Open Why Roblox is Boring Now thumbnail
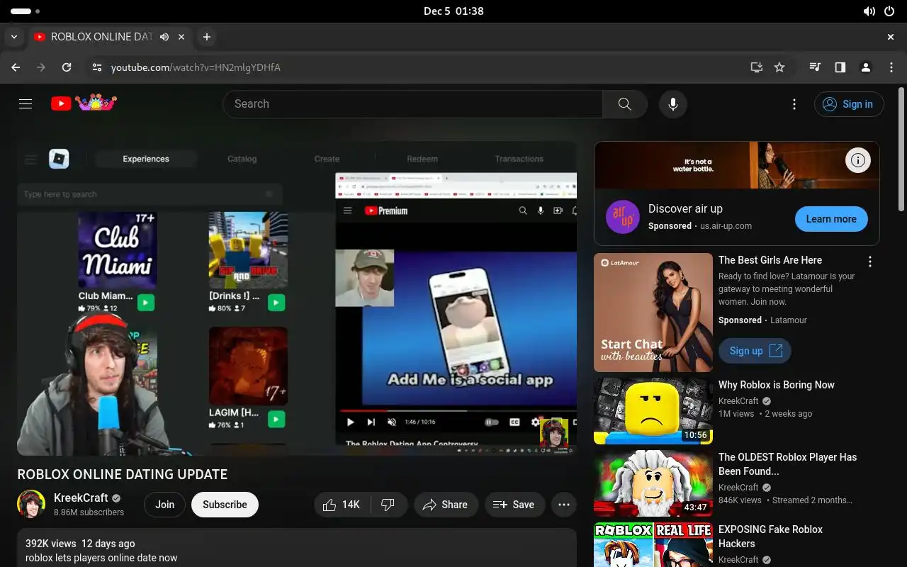Screen dimensions: 907x567 click(x=653, y=410)
